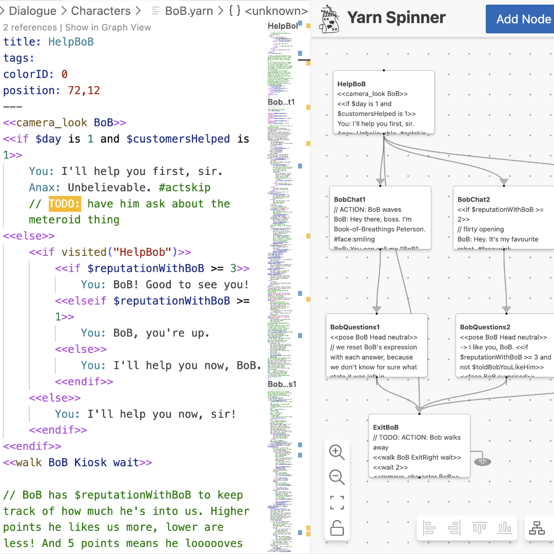Click the zoom out magnifier icon
Screen dimensions: 554x554
pyautogui.click(x=337, y=477)
